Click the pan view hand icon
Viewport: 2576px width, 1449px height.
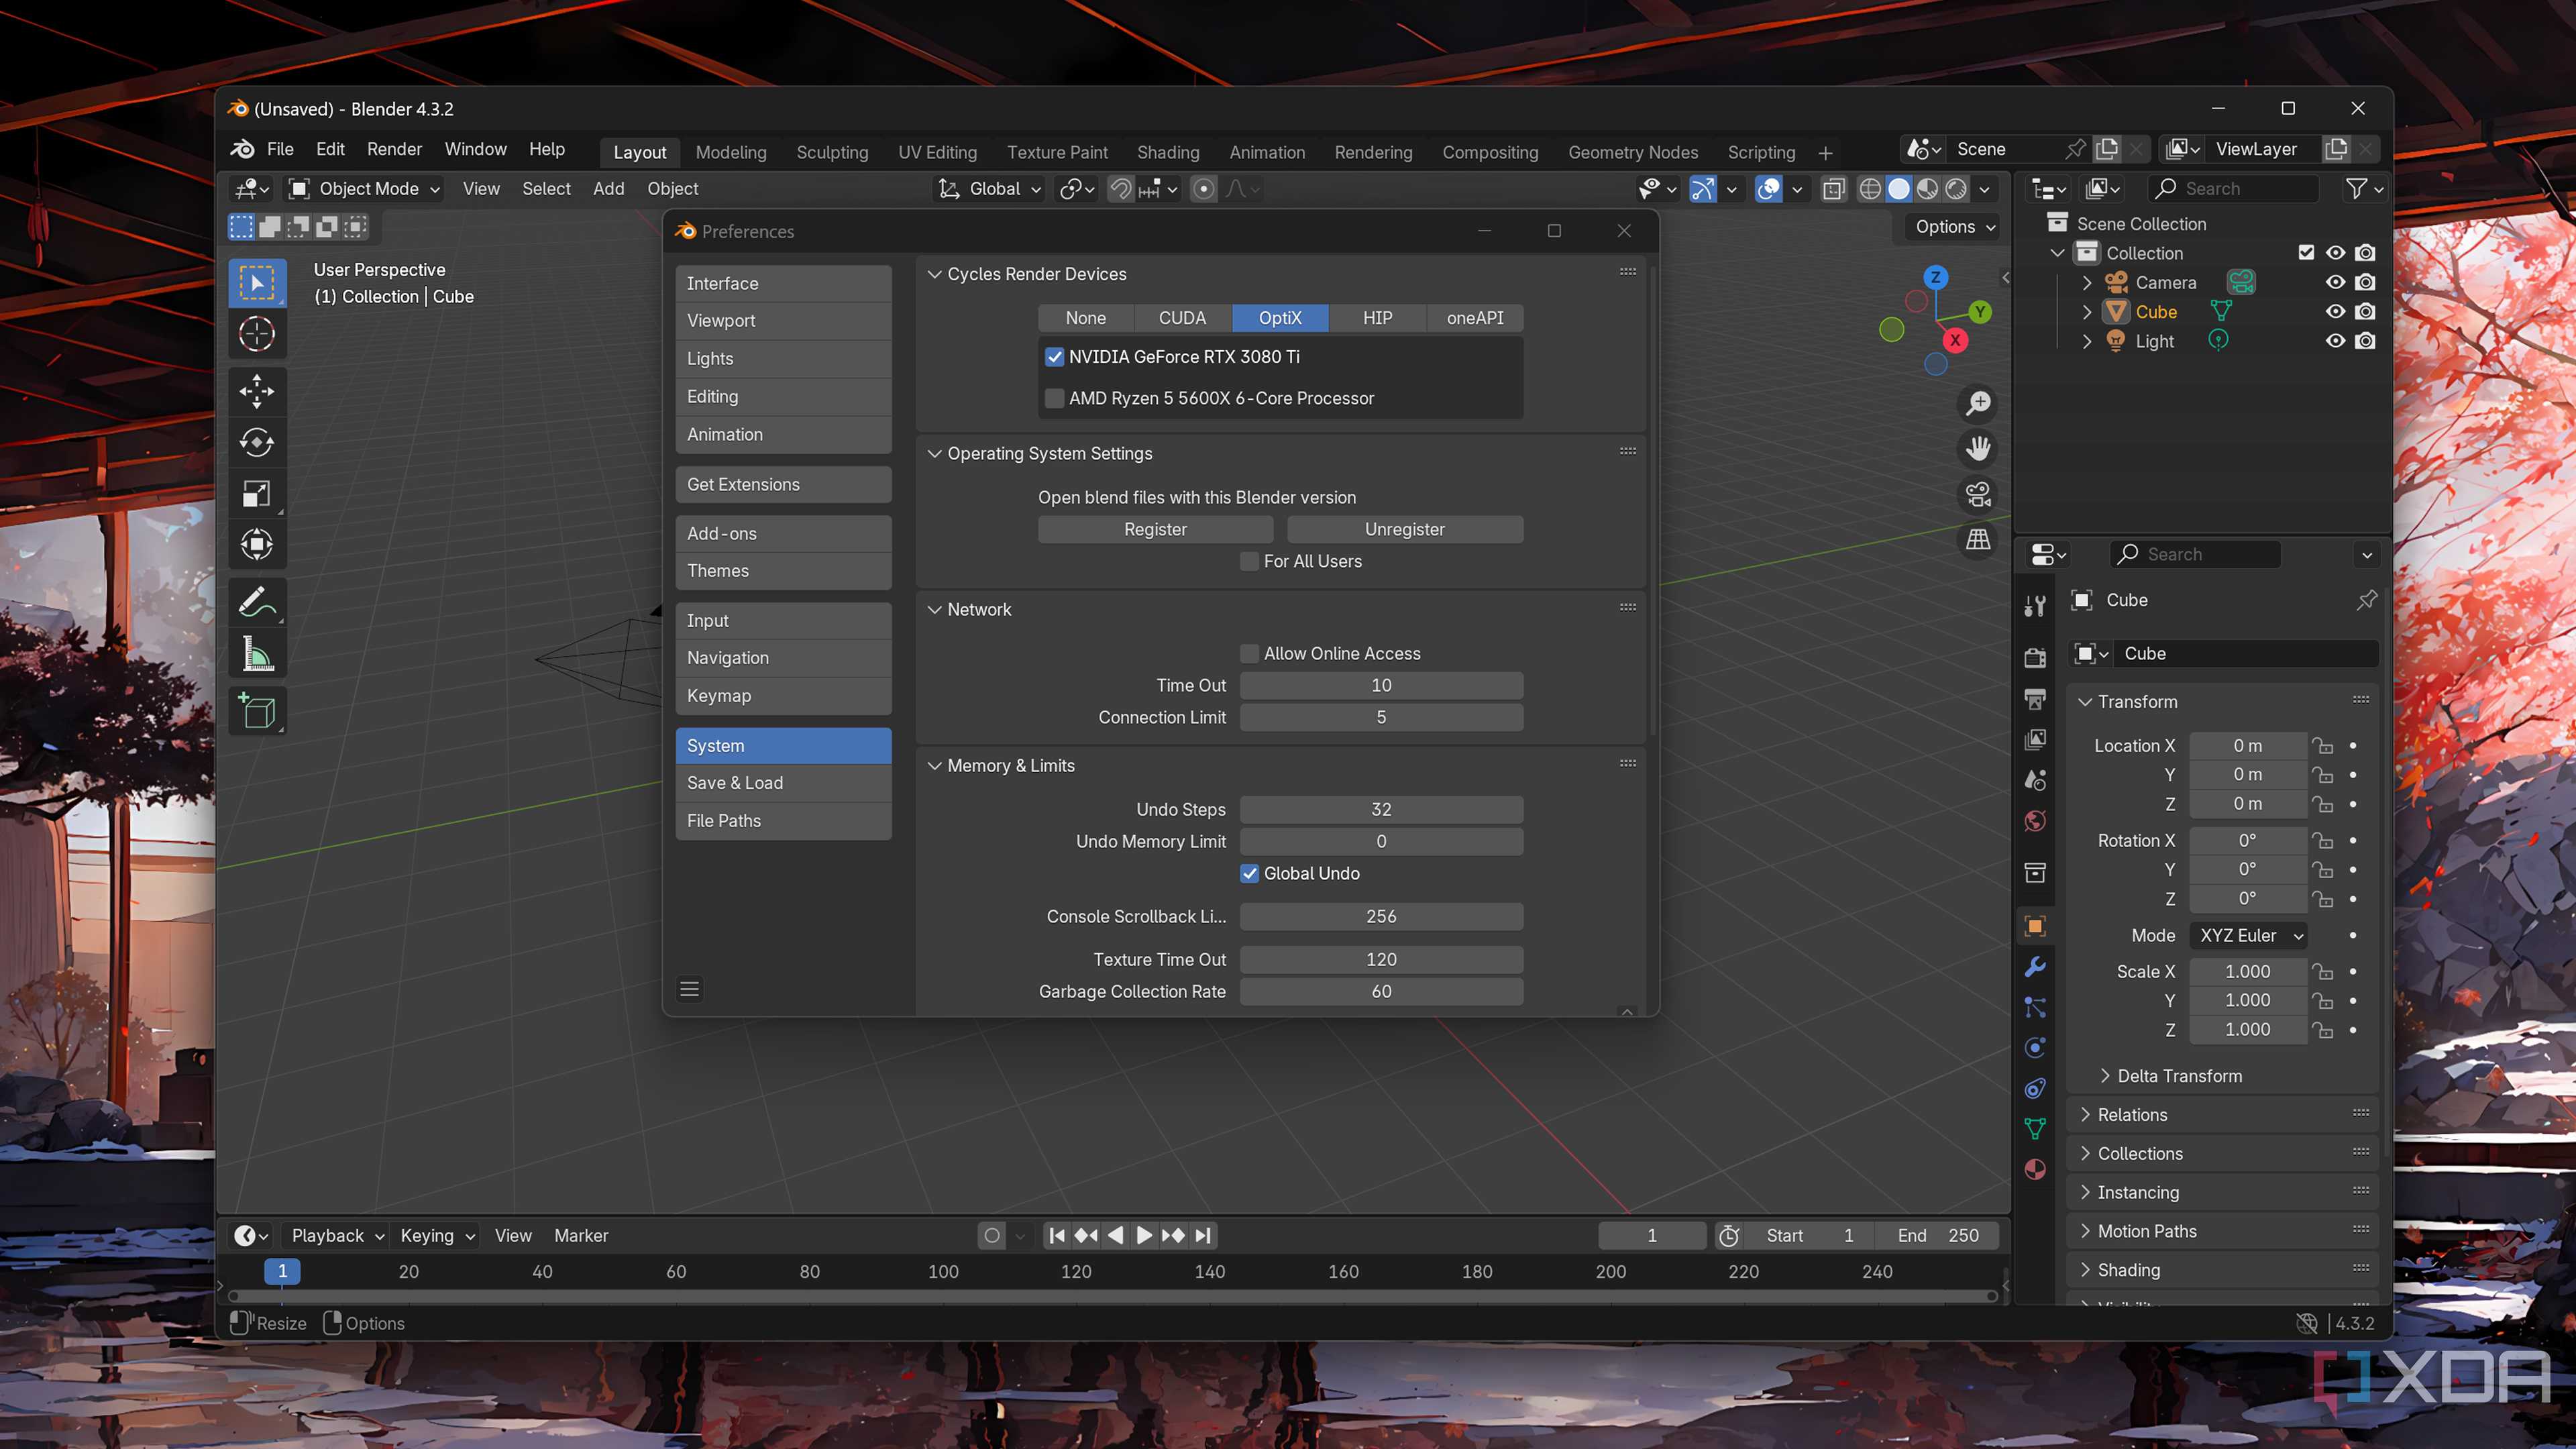[x=1978, y=449]
